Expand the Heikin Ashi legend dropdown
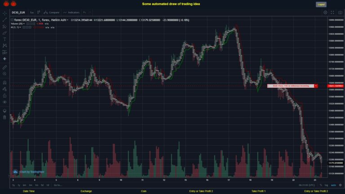The image size is (345, 194). click(x=67, y=20)
